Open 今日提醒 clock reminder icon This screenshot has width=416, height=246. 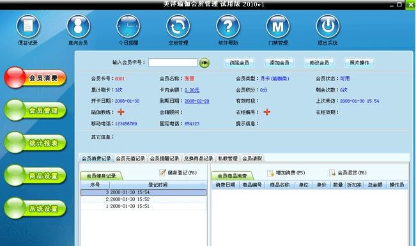coord(128,27)
